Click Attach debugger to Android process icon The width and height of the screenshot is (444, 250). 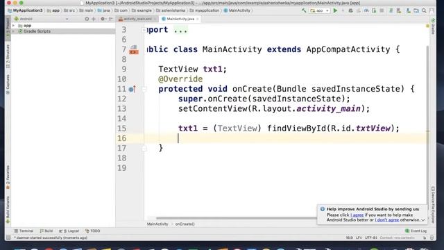click(374, 10)
